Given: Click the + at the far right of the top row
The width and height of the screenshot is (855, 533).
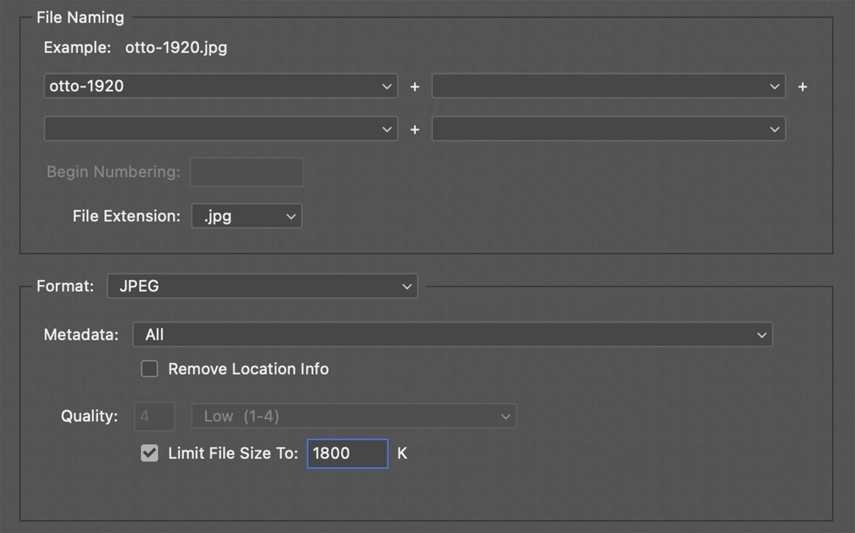Looking at the screenshot, I should [802, 86].
